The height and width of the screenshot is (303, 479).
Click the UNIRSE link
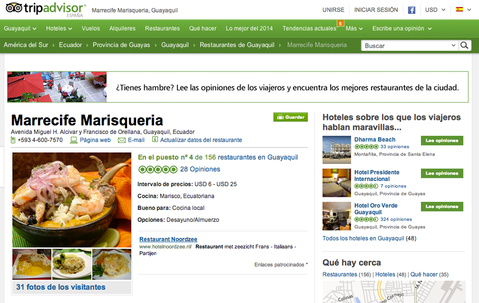click(333, 10)
